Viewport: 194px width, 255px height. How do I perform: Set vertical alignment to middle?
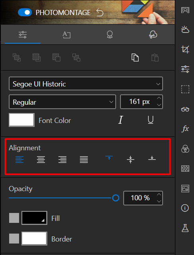click(130, 159)
